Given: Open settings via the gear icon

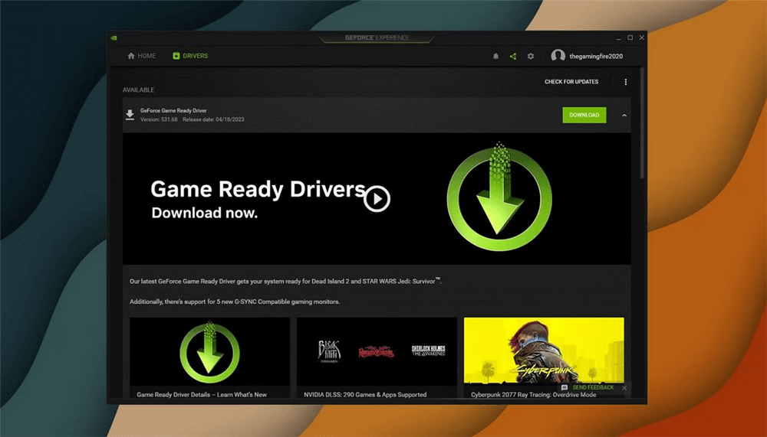Looking at the screenshot, I should [x=530, y=56].
